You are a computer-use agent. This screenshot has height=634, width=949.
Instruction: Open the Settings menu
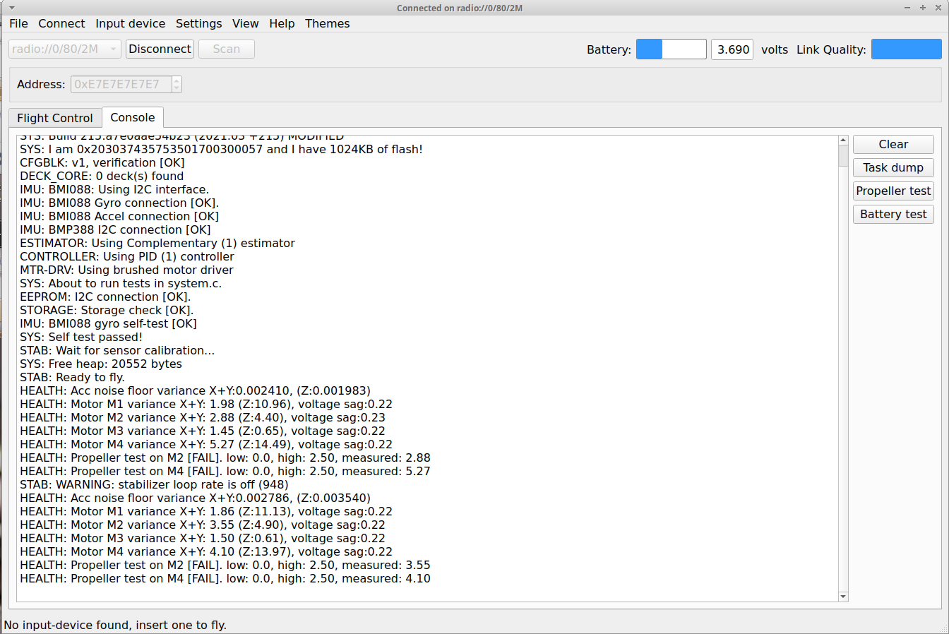(198, 23)
